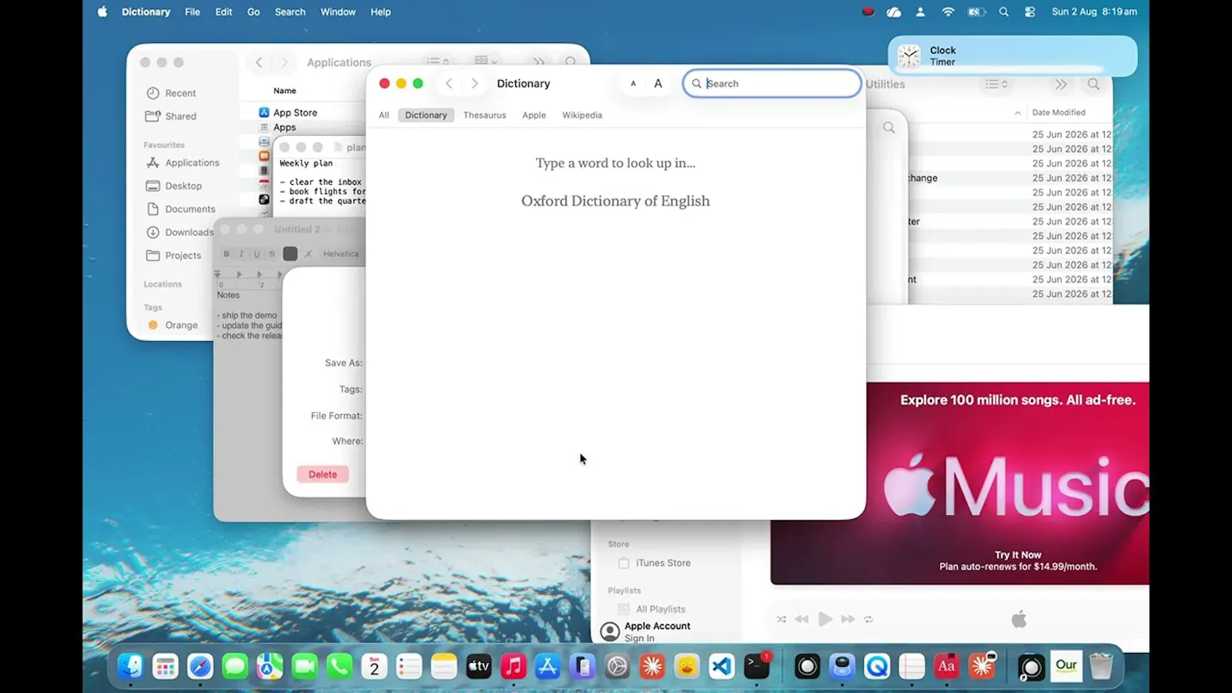The height and width of the screenshot is (693, 1232).
Task: Toggle shuffle in the Music player
Action: click(x=782, y=619)
